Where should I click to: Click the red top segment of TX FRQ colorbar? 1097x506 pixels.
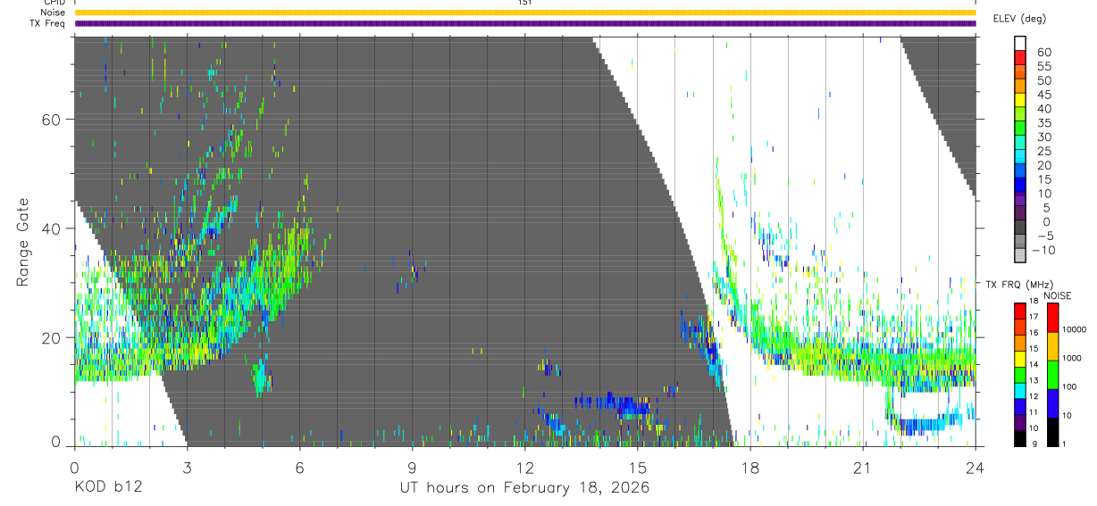coord(1020,310)
